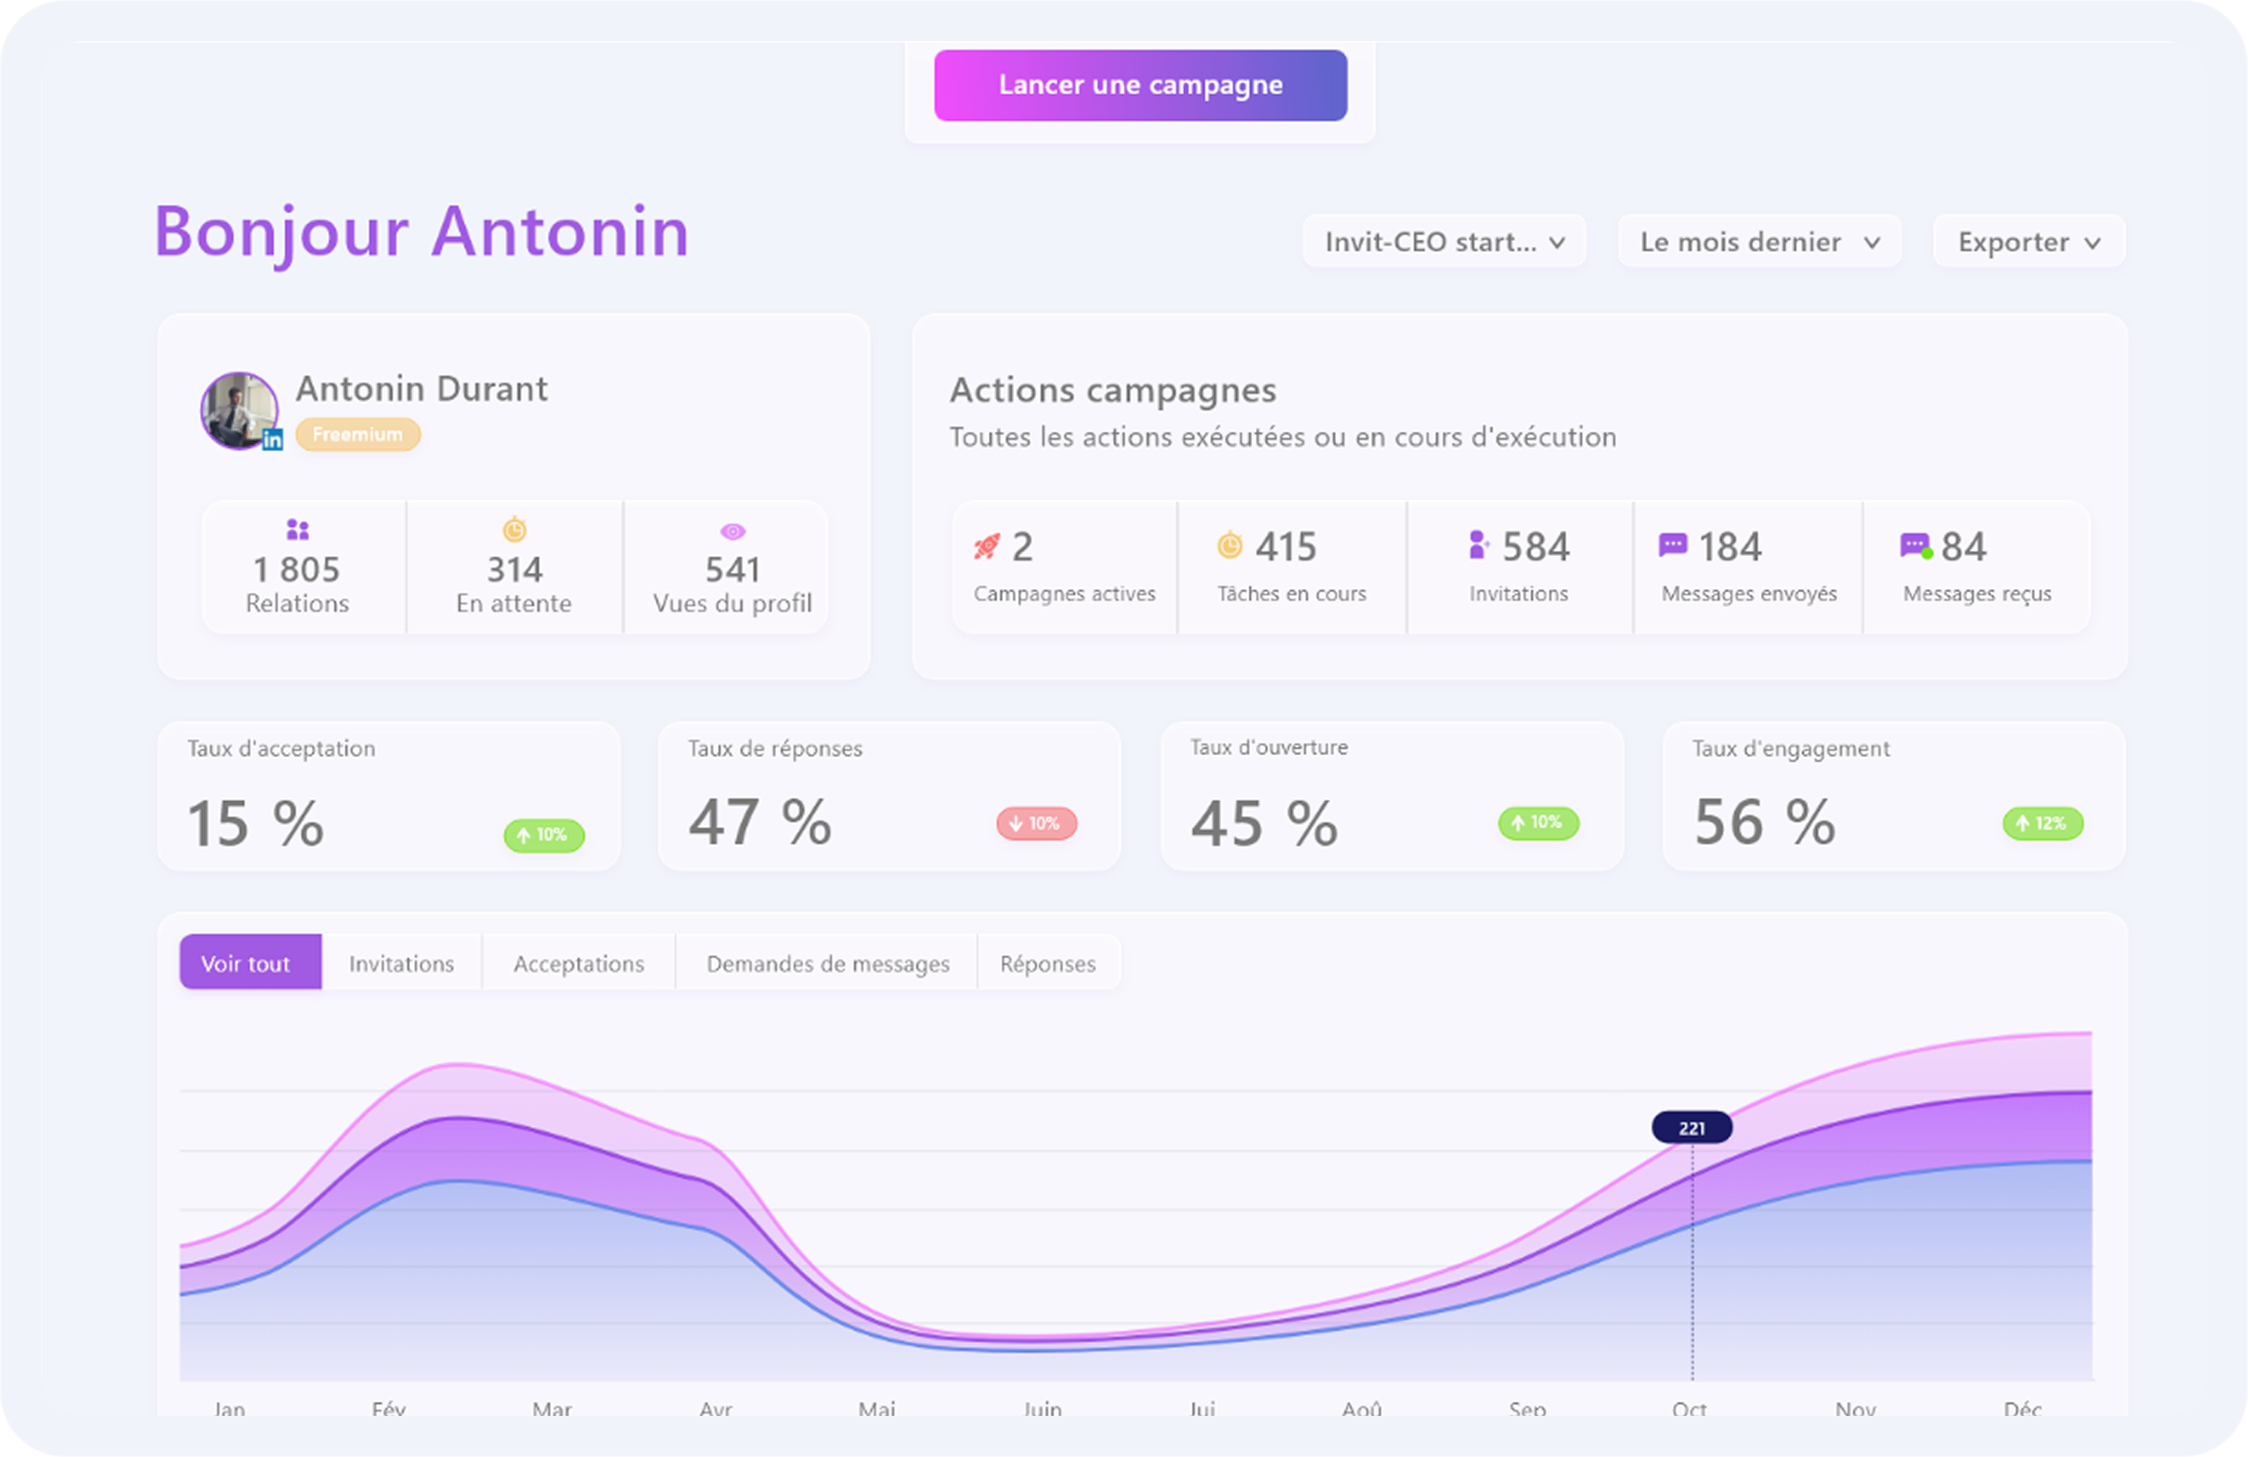Screen dimensions: 2248x1457
Task: Click the Messages envoyés chat icon
Action: (x=1673, y=545)
